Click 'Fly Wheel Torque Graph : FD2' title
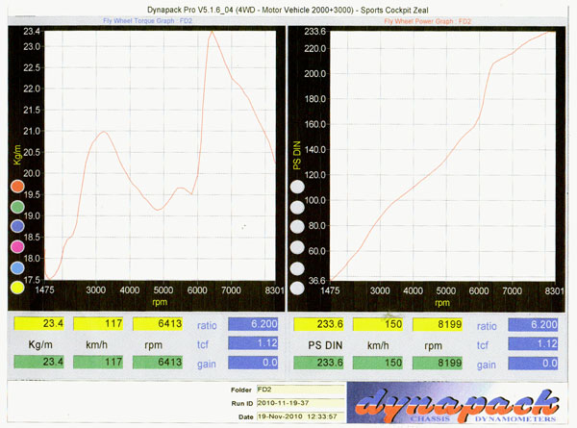Screen dimensions: 577x428 [x=147, y=21]
